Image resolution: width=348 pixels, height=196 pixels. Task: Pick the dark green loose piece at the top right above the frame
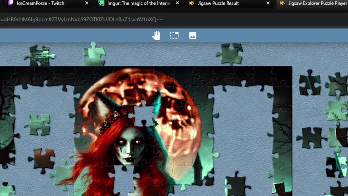[230, 54]
